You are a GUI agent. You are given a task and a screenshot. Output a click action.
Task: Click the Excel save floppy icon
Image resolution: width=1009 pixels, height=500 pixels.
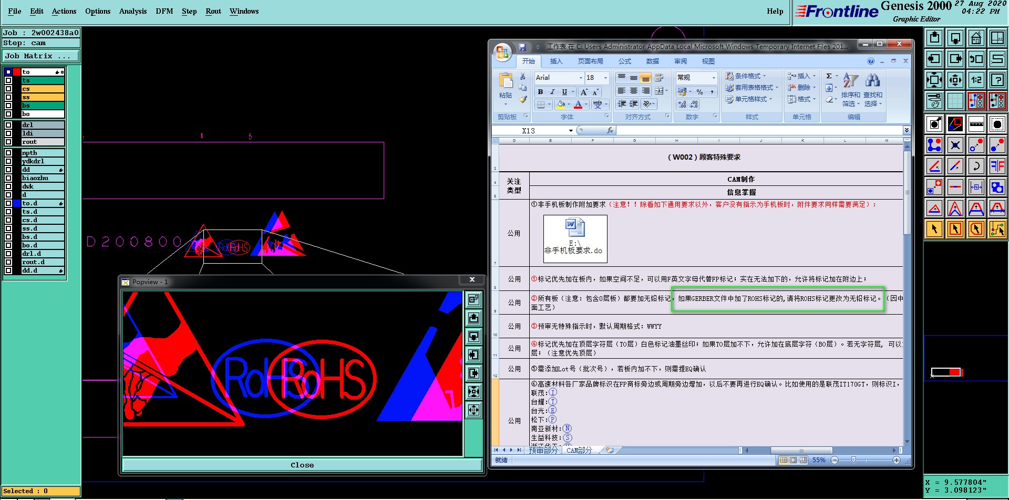click(x=522, y=47)
